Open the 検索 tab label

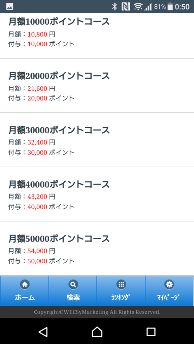pos(73,298)
